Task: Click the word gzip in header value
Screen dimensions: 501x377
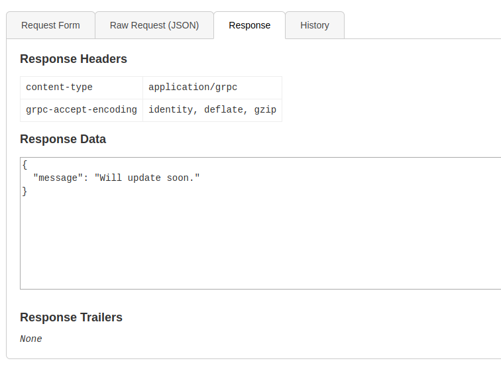Action: 265,110
